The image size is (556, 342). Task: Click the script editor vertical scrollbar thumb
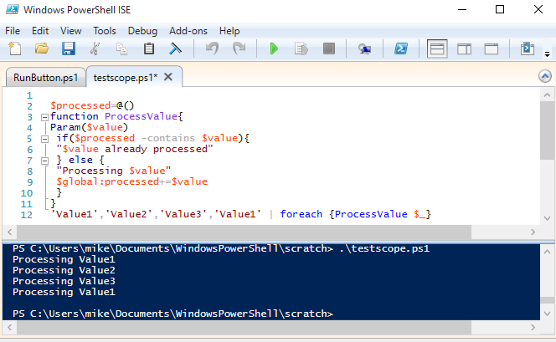[547, 130]
